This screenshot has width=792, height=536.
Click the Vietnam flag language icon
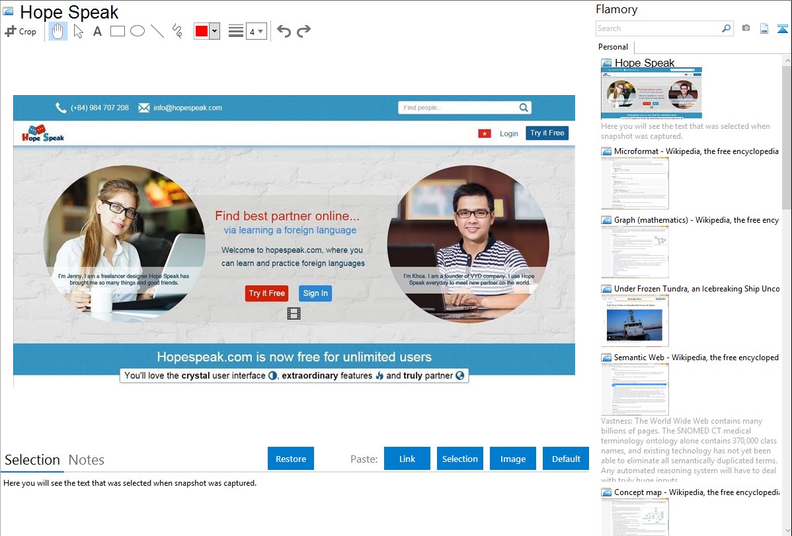point(485,134)
